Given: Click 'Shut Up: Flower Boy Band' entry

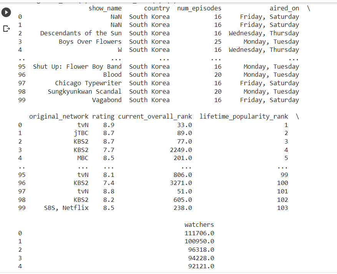Looking at the screenshot, I should tap(77, 66).
